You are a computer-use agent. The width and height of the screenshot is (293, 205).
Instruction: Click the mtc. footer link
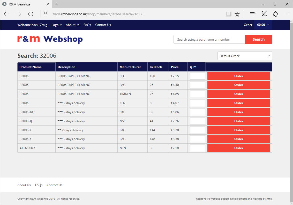269,199
